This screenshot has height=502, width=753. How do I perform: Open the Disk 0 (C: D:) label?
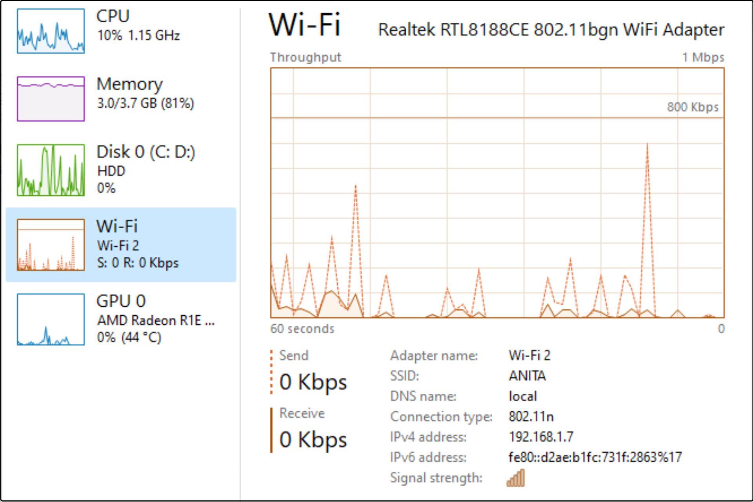[146, 152]
